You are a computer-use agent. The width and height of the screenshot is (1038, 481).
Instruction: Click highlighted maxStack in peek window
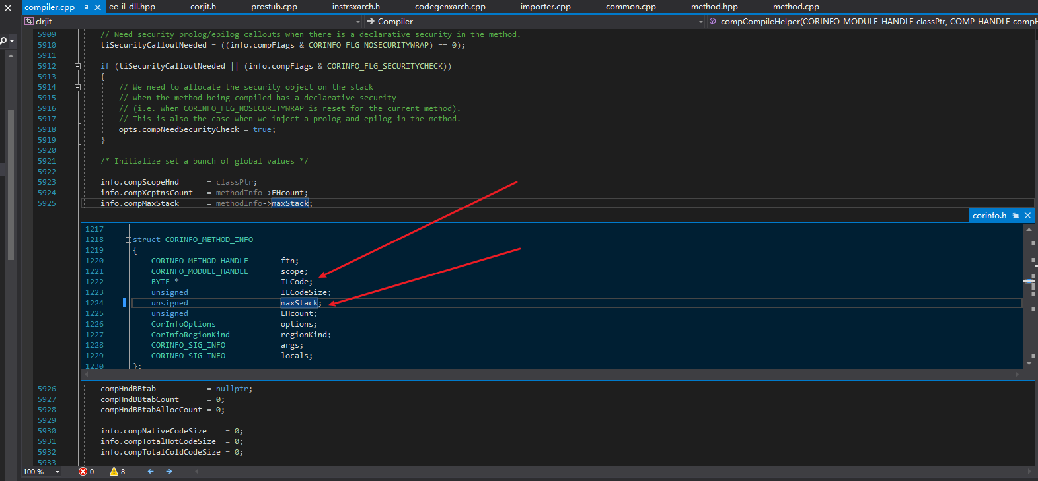click(299, 303)
